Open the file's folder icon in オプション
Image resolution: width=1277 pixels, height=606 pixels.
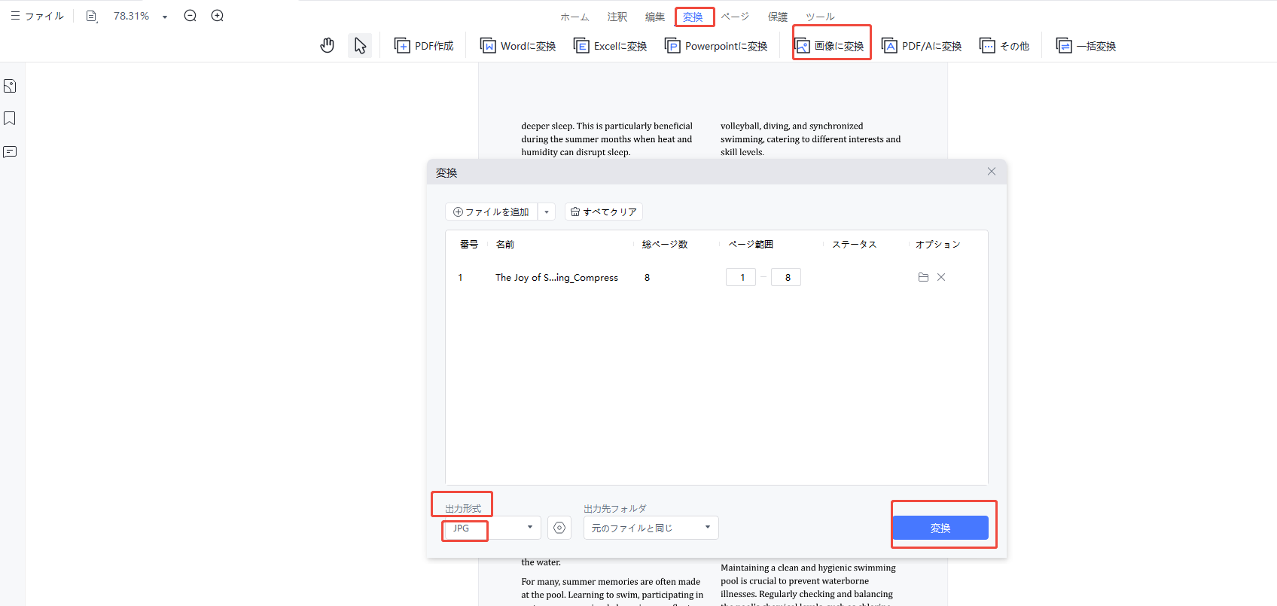click(x=923, y=277)
